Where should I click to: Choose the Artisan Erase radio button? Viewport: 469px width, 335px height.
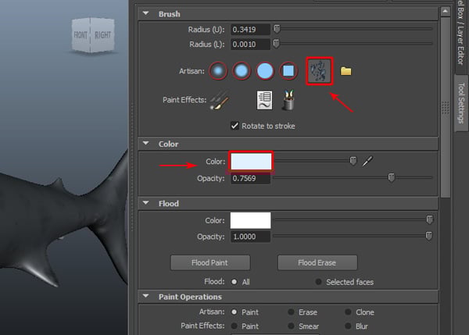pos(292,312)
